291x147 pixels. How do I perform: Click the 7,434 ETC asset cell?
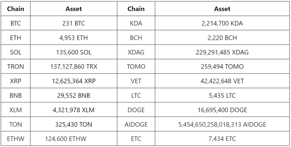(x=222, y=139)
